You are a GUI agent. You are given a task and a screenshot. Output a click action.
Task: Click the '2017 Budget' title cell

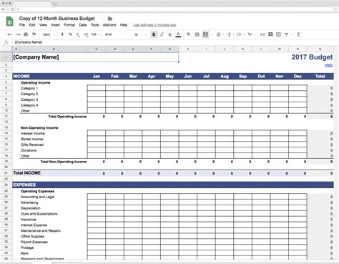coord(312,57)
